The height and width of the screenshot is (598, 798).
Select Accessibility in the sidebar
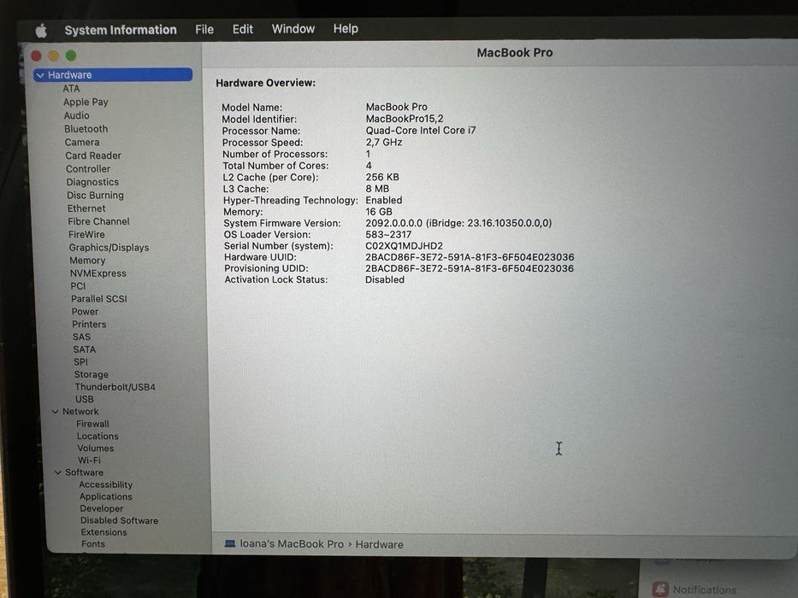pos(106,485)
